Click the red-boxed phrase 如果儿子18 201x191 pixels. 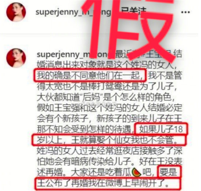click(161, 129)
